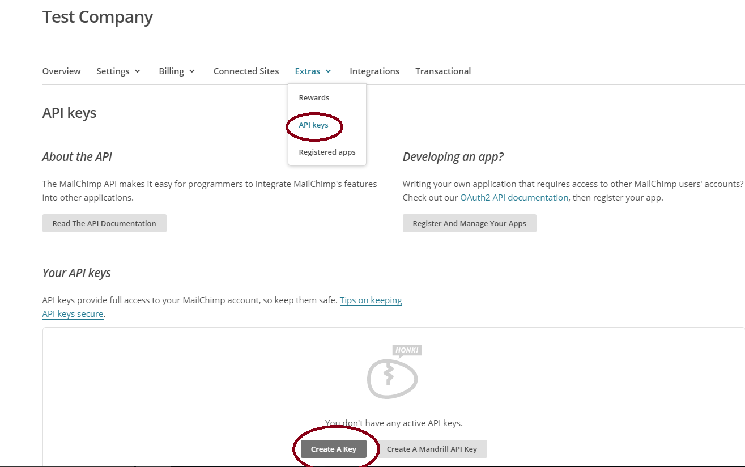Click Read The API Documentation button
Viewport: 745px width, 467px height.
104,223
